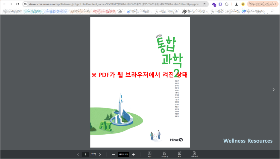
Task: Zoom in with the plus button
Action: [133, 154]
